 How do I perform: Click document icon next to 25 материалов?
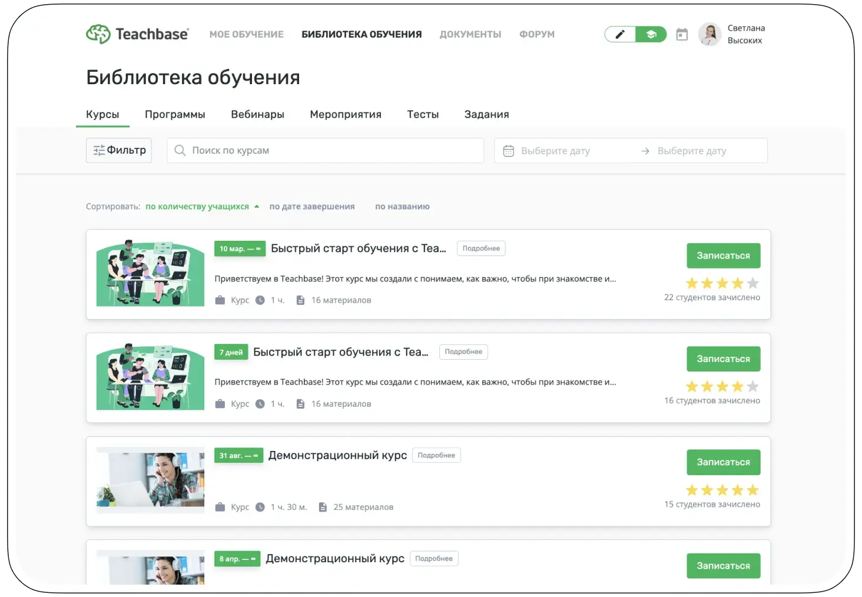[x=323, y=507]
